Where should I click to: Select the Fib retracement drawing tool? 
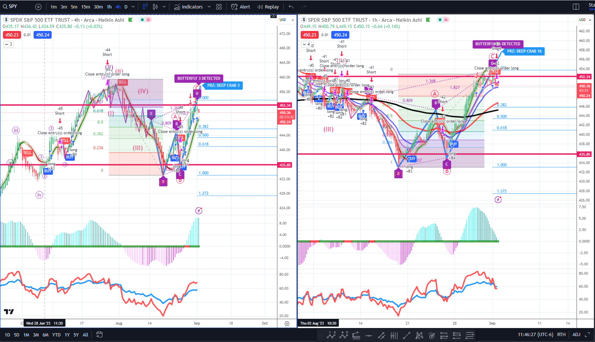[x=356, y=335]
